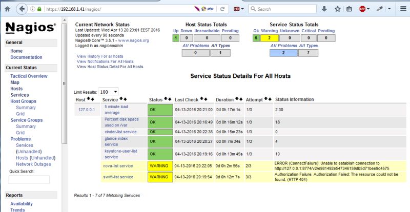
Task: Open ABP icon dropdown arrow
Action: pyautogui.click(x=368, y=9)
